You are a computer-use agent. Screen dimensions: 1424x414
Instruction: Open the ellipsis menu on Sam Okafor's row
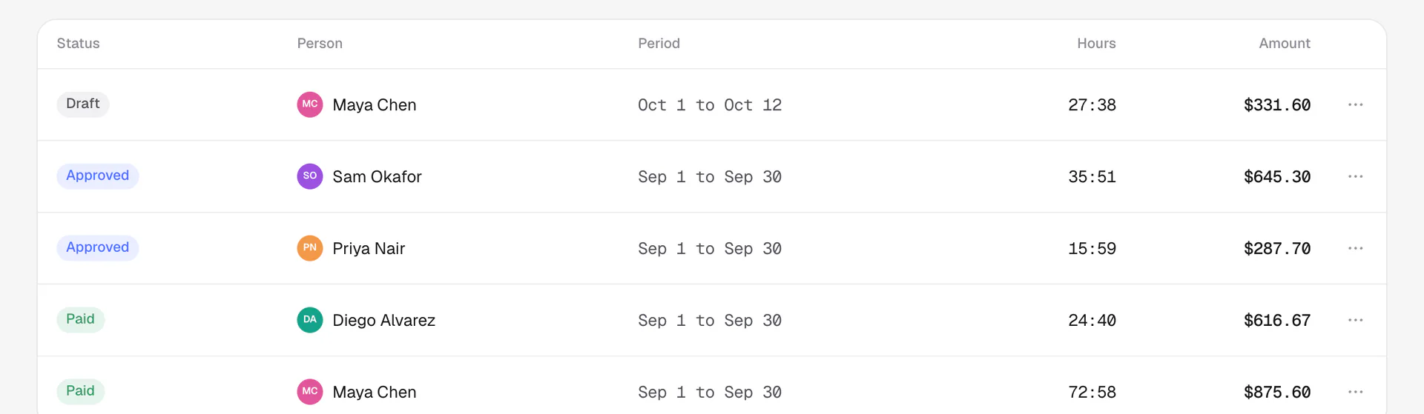[x=1355, y=176]
